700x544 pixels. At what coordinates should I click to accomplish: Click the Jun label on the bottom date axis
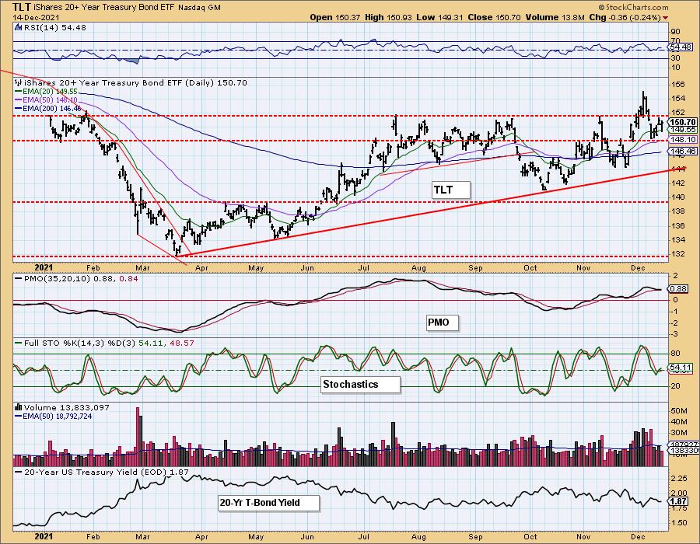(306, 536)
